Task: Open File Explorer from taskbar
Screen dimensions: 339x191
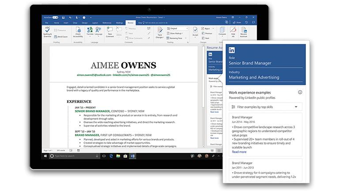Action: [x=118, y=156]
